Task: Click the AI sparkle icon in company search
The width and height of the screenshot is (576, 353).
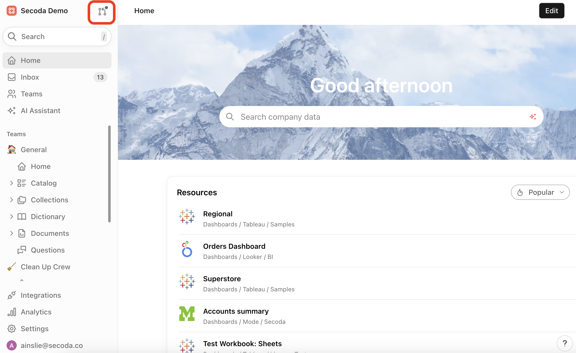Action: click(x=533, y=117)
